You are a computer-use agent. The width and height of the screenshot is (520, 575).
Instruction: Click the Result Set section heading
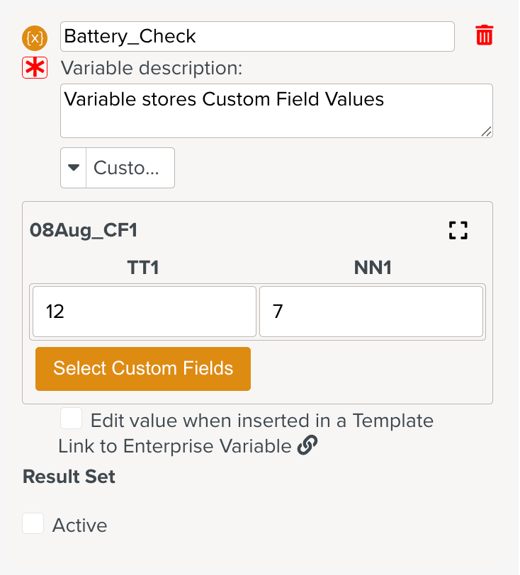point(68,477)
